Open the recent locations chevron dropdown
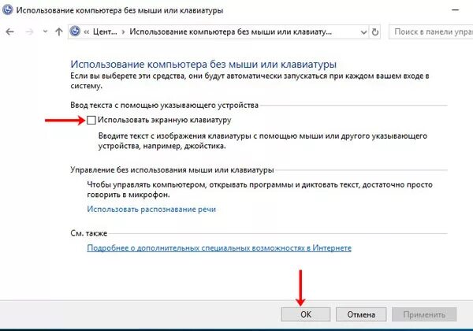This screenshot has height=331, width=473. coord(45,32)
